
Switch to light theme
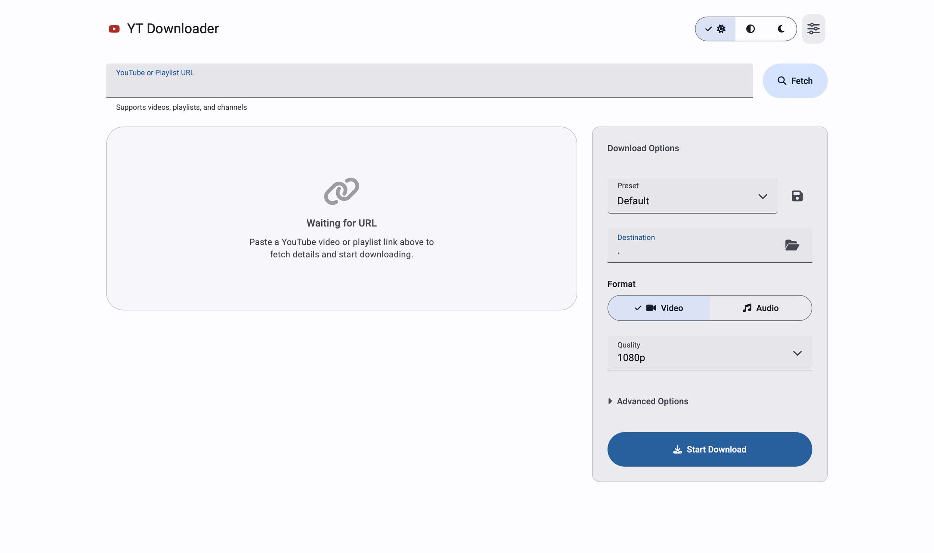point(716,29)
